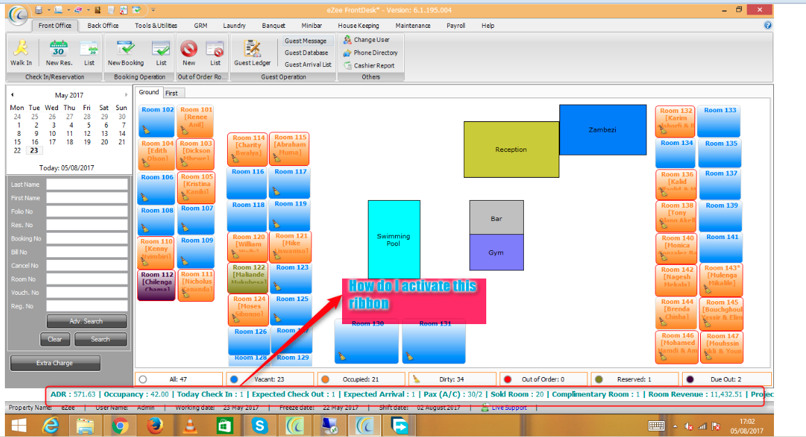
Task: Show hidden system tray icons arrow
Action: point(675,426)
